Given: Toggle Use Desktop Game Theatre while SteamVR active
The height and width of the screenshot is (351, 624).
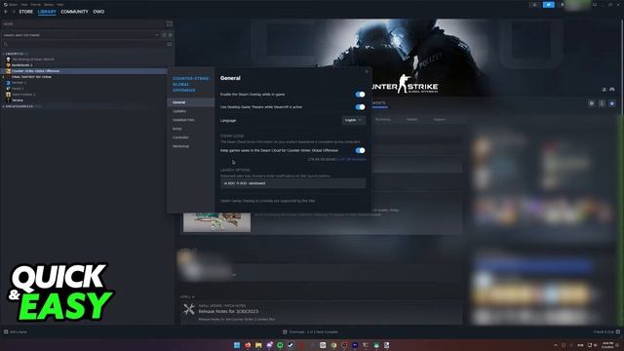Looking at the screenshot, I should (360, 107).
